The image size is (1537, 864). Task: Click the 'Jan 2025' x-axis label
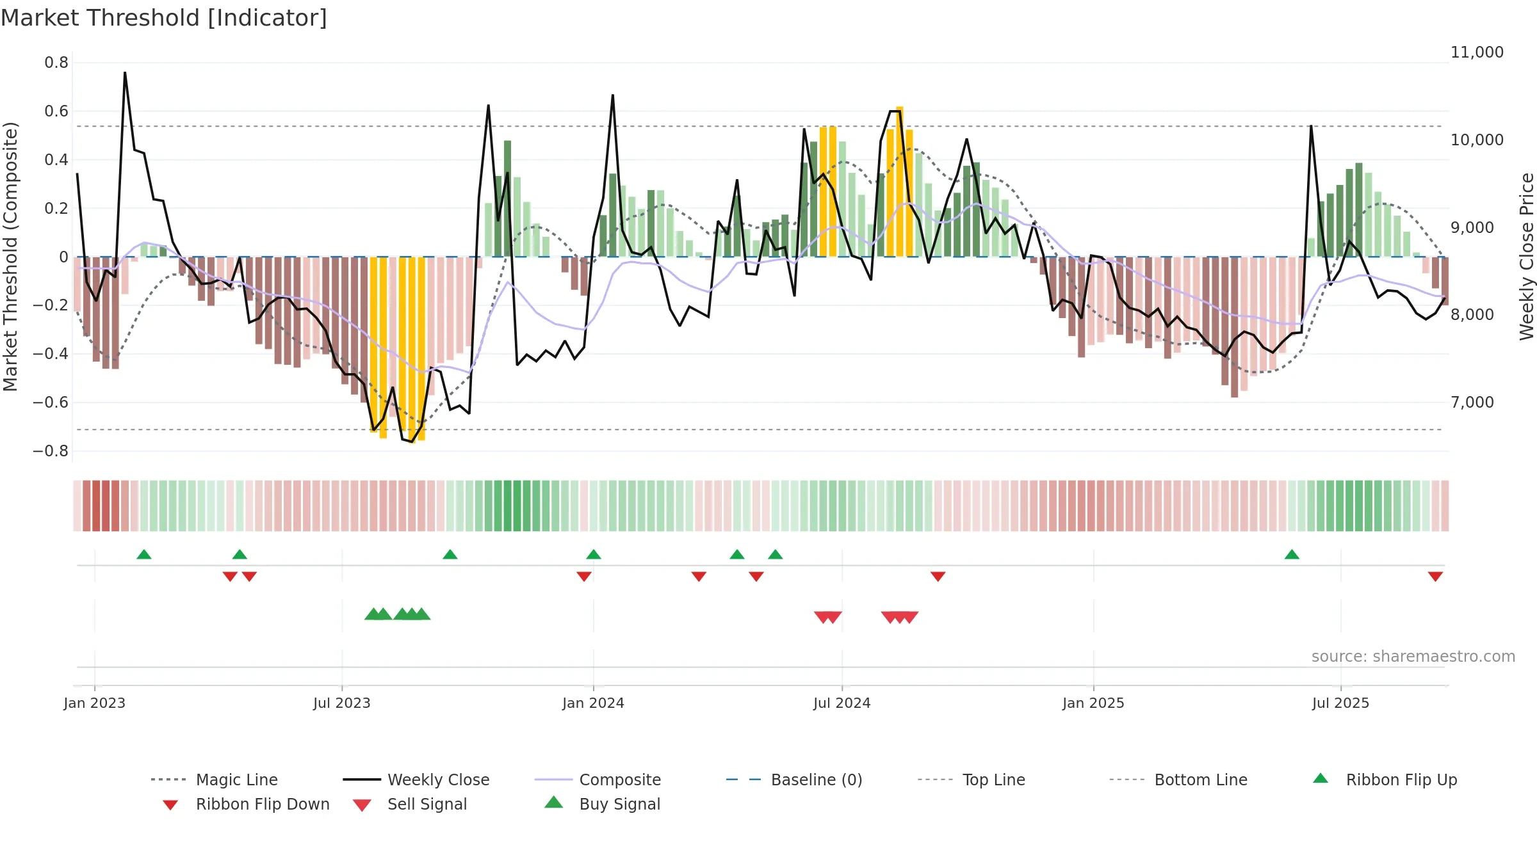(x=1094, y=703)
